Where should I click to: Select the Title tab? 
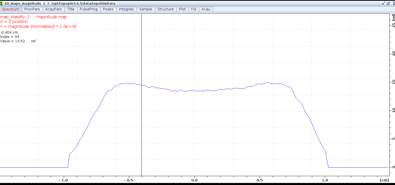[x=71, y=9]
